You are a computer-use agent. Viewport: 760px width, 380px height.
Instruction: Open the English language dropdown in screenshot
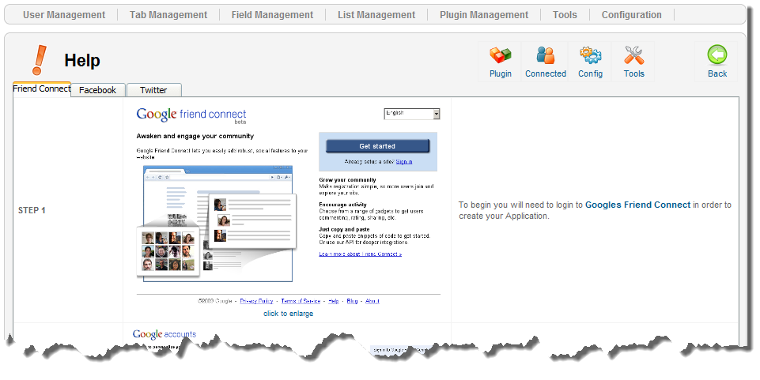point(412,114)
